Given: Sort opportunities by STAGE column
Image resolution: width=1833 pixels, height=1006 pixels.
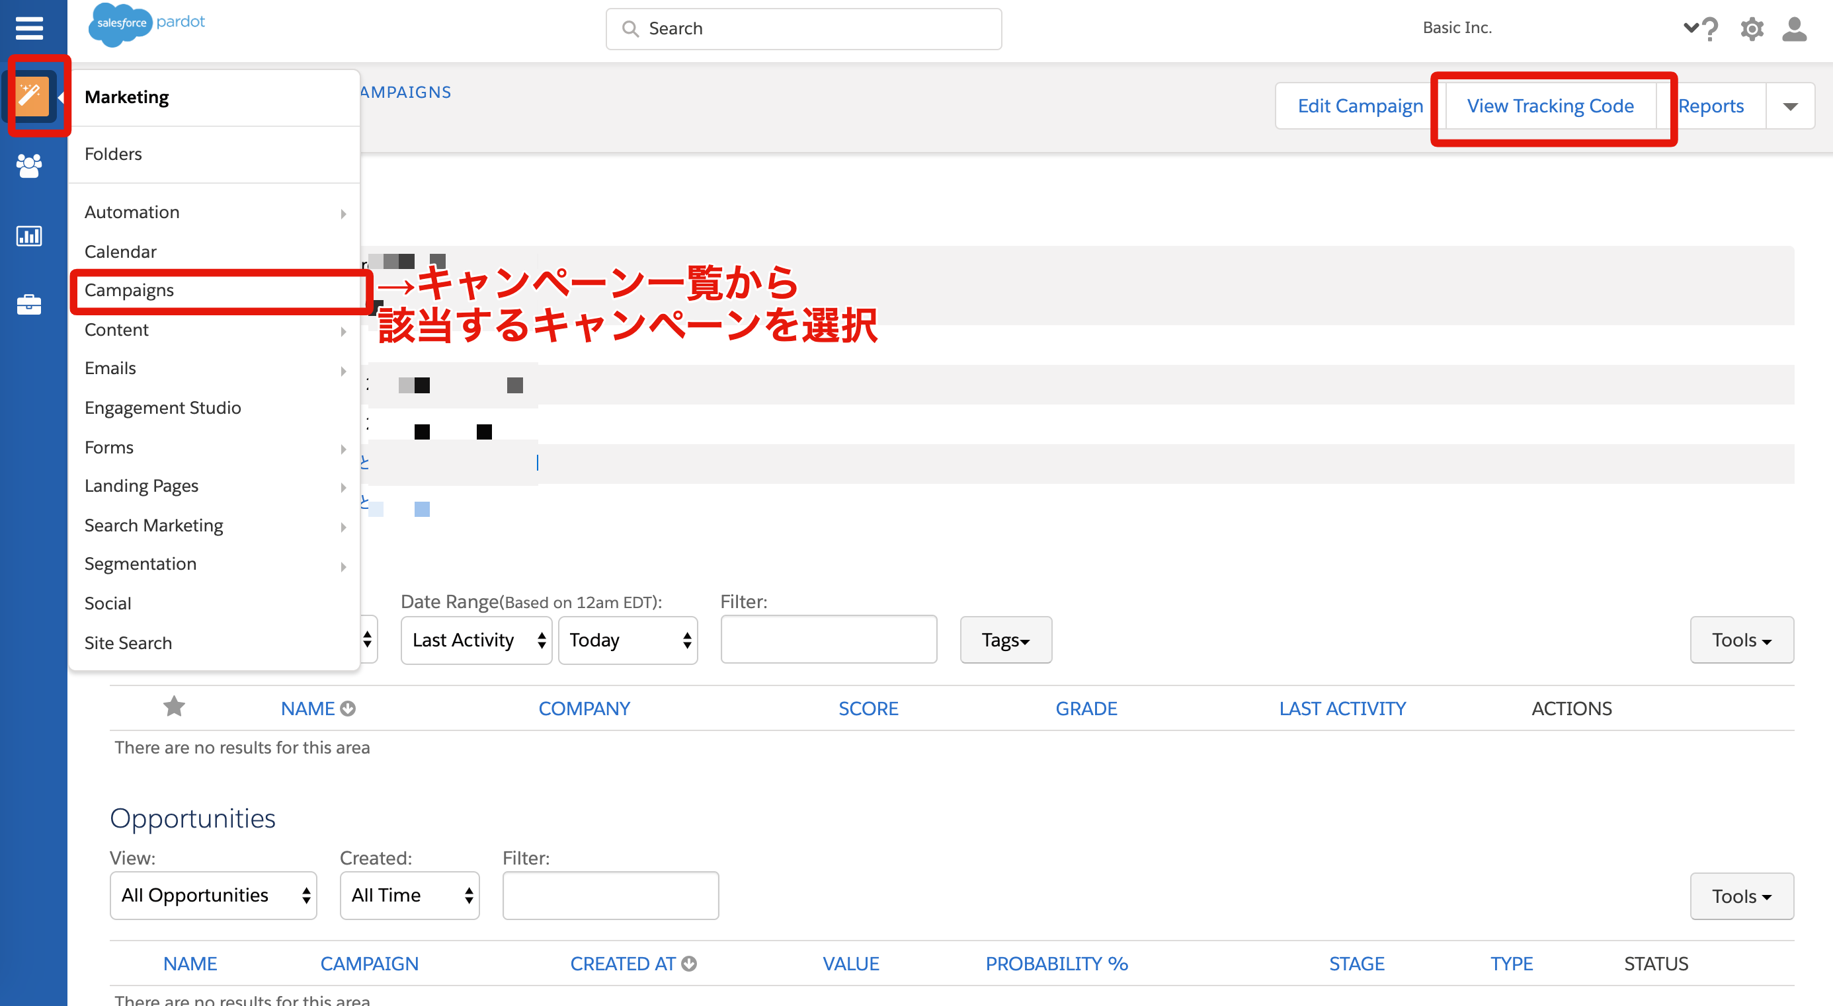Looking at the screenshot, I should 1356,963.
